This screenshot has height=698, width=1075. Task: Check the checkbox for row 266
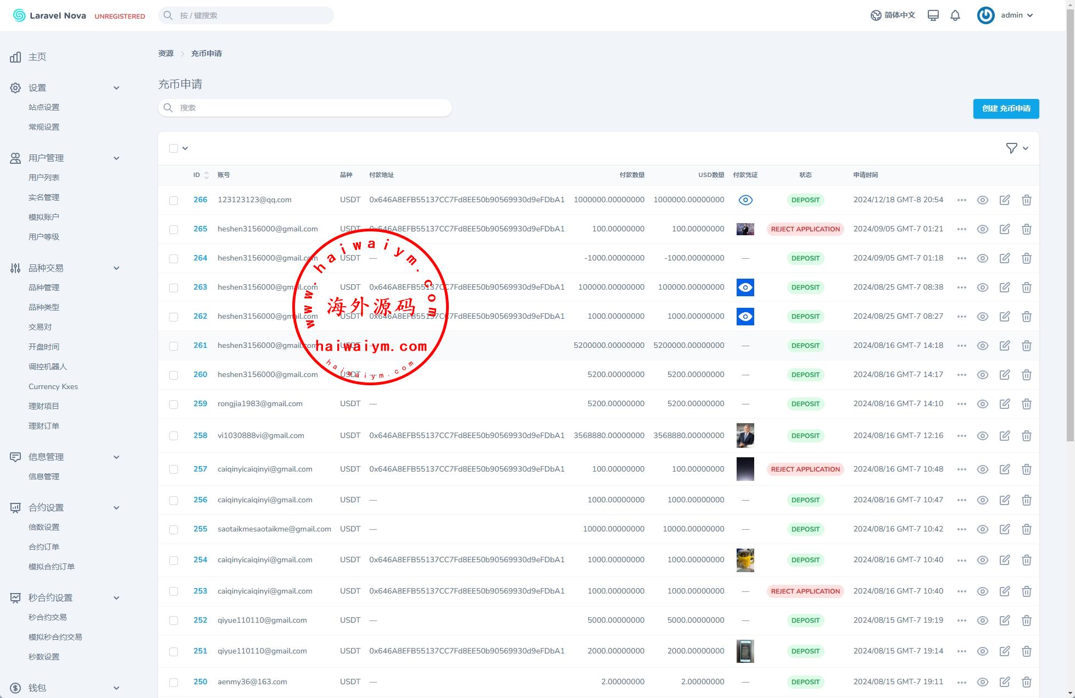[x=174, y=201]
